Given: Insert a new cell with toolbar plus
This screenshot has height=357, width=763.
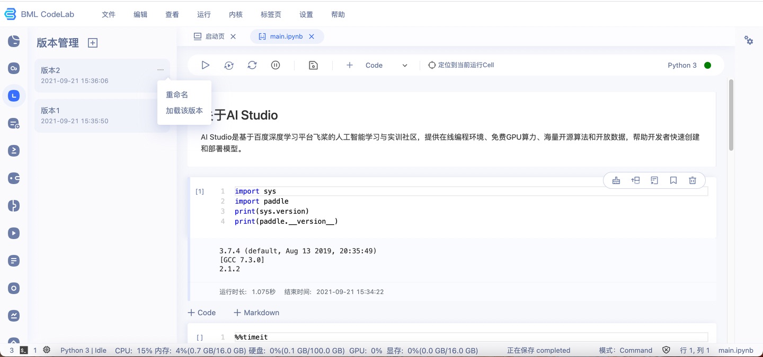Looking at the screenshot, I should tap(349, 65).
